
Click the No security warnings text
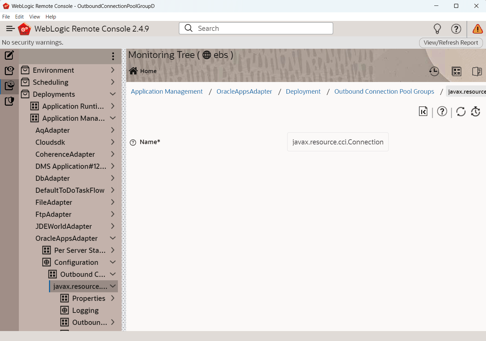tap(33, 43)
